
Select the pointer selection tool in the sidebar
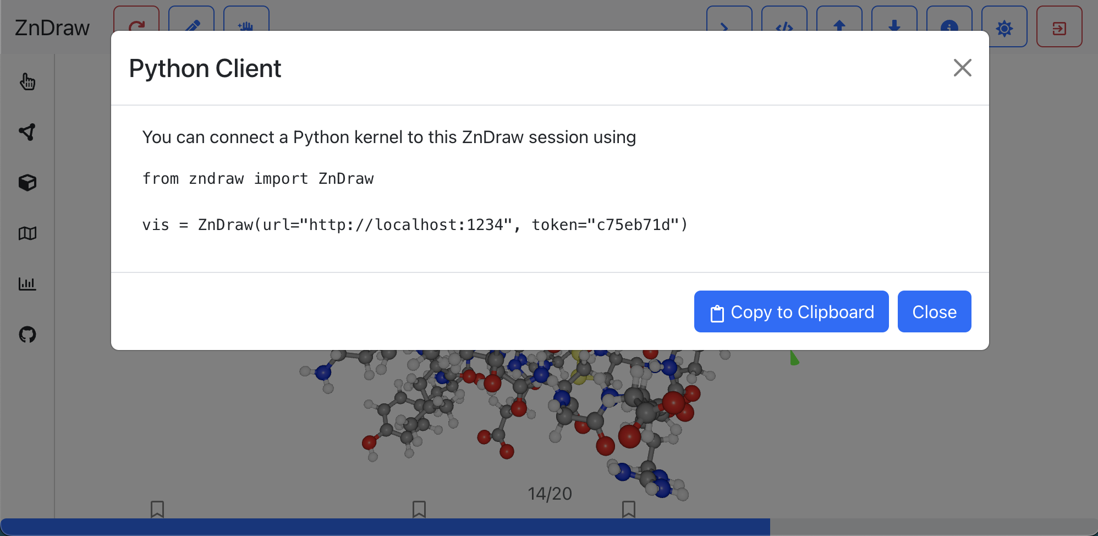(27, 81)
